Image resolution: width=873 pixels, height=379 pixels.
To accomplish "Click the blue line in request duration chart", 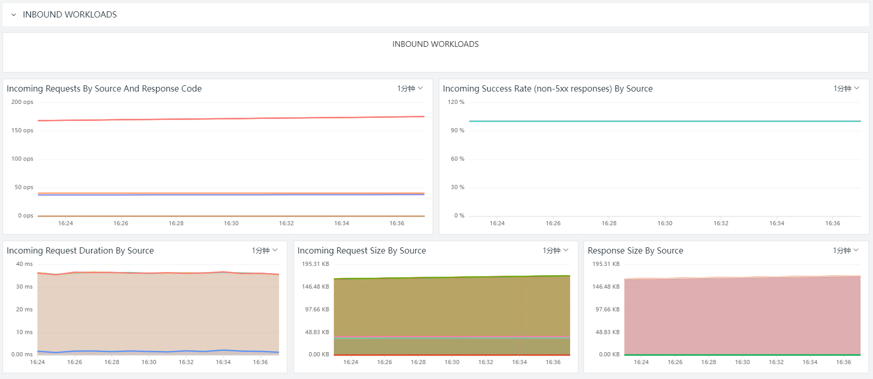I will 158,351.
